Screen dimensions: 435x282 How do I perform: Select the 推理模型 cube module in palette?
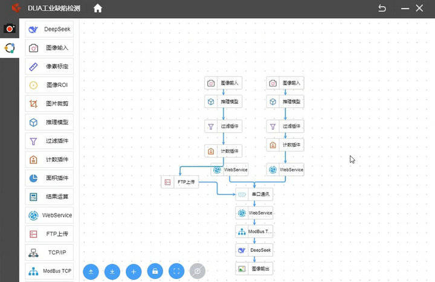[50, 122]
